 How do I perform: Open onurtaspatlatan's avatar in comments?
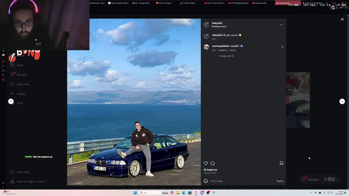click(x=206, y=47)
